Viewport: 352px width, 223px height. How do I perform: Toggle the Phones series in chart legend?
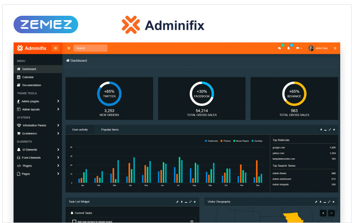pyautogui.click(x=225, y=141)
